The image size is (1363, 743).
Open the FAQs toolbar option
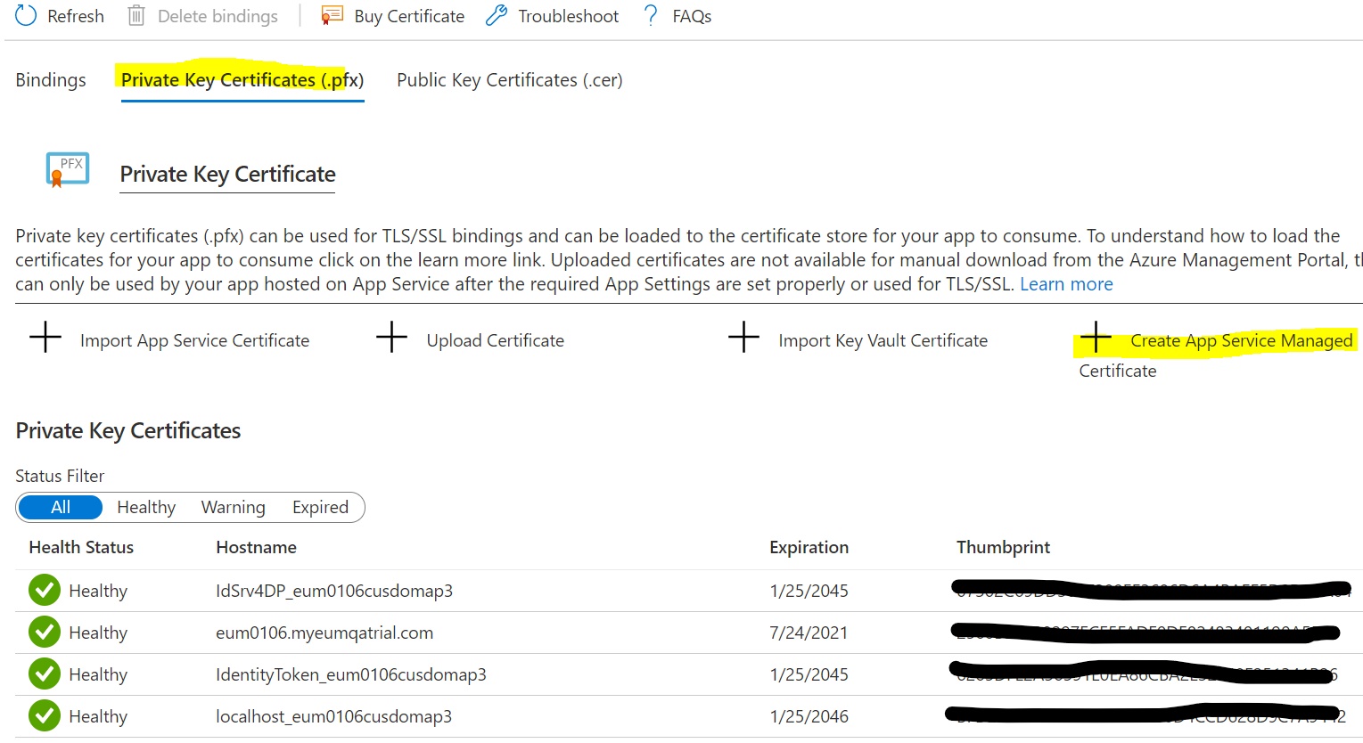pyautogui.click(x=692, y=16)
